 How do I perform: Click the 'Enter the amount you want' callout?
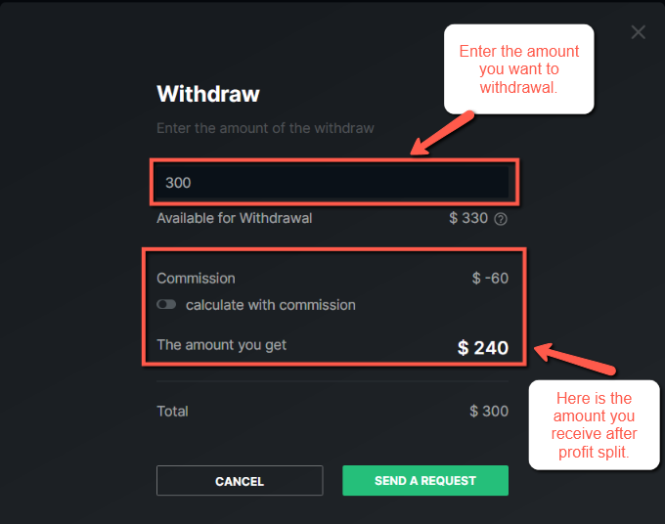518,69
